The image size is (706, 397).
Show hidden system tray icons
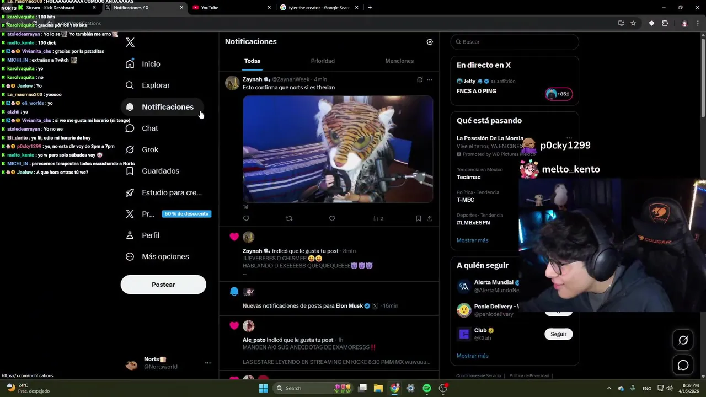coord(609,388)
